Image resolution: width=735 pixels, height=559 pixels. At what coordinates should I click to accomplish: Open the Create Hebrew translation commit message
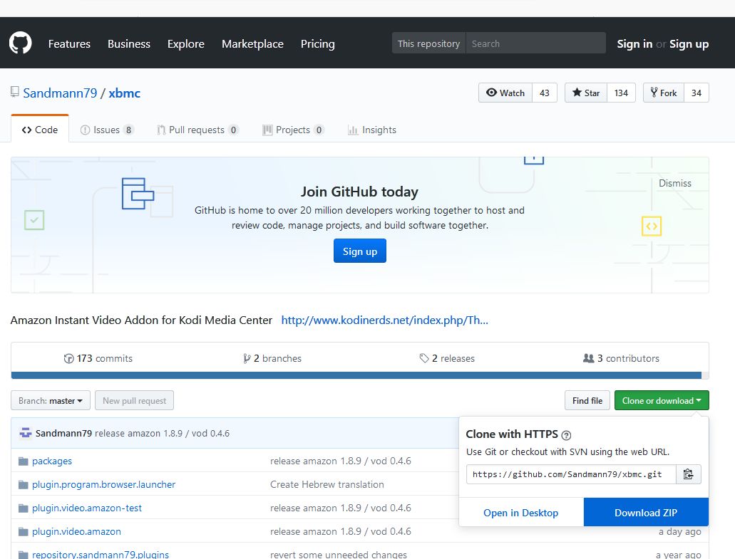[x=327, y=484]
